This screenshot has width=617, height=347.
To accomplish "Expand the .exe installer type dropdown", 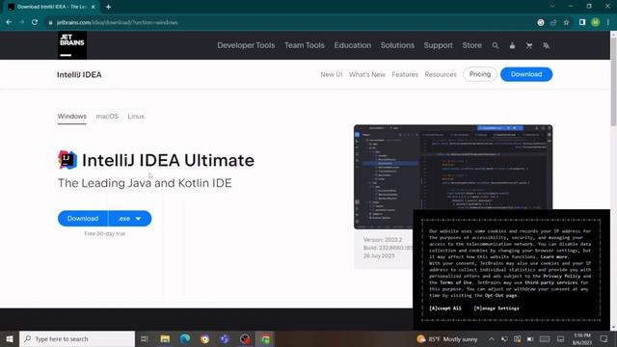I will point(130,219).
